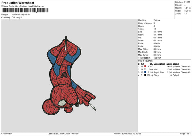This screenshot has width=192, height=136.
Task: Click the Min Stitch value 0.2 mm
Action: (x=157, y=52)
